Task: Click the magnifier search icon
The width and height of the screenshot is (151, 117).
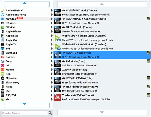Action: tap(50, 113)
